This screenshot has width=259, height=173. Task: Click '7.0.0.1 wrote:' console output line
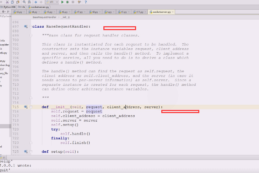[x=16, y=166]
